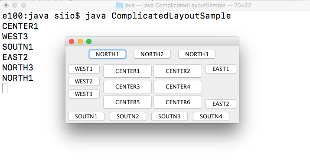Maximize the Java window with green button
The width and height of the screenshot is (310, 162).
(89, 41)
